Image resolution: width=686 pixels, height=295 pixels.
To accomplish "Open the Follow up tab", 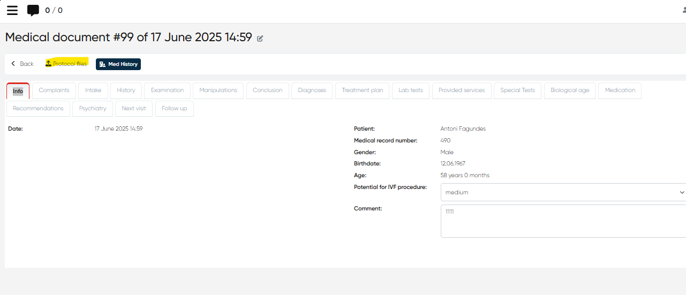I will 175,109.
